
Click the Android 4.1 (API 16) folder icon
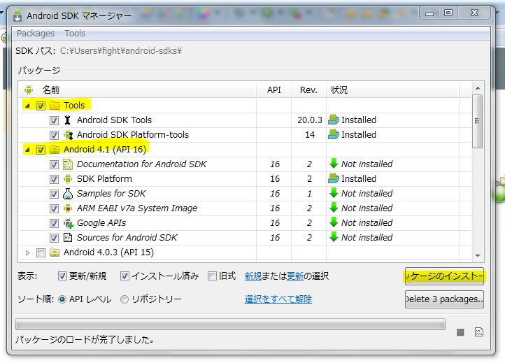point(55,150)
